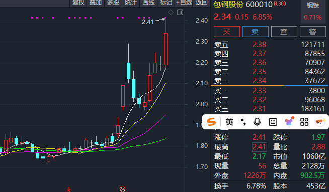Open the soft keyboard icon
Viewport: 329px width, 192px height.
coord(273,122)
